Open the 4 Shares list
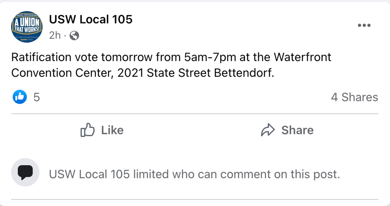Viewport: 390px width, 206px height. [x=354, y=97]
